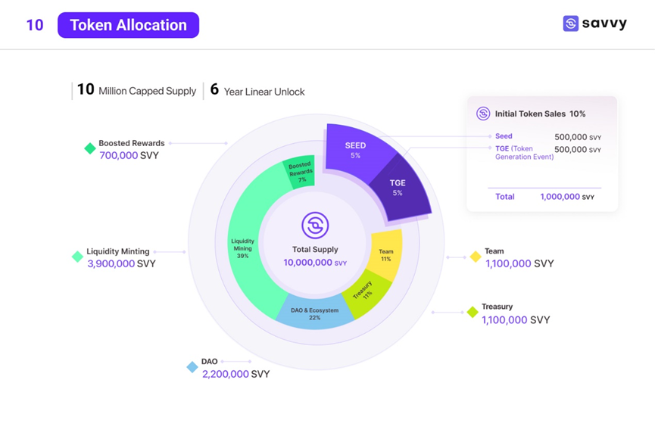Viewport: 655px width, 436px height.
Task: Click the Savvy symbol above Total Supply
Action: coord(315,226)
